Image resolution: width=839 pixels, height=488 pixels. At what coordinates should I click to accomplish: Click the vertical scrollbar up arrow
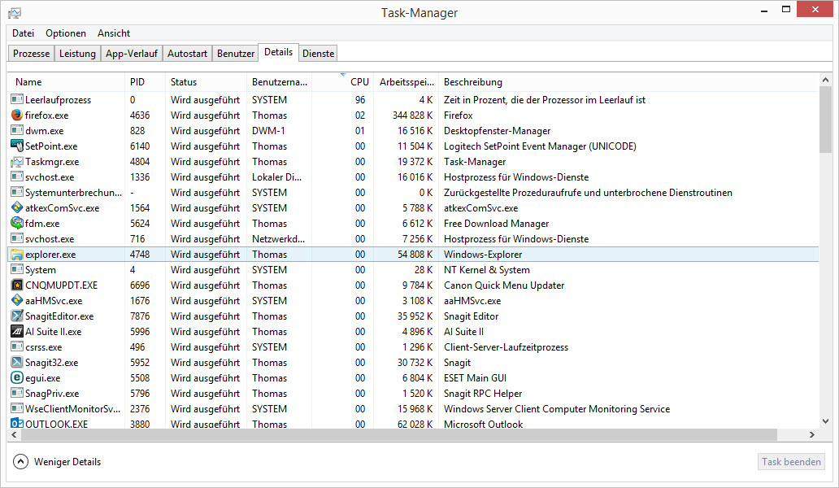click(825, 80)
